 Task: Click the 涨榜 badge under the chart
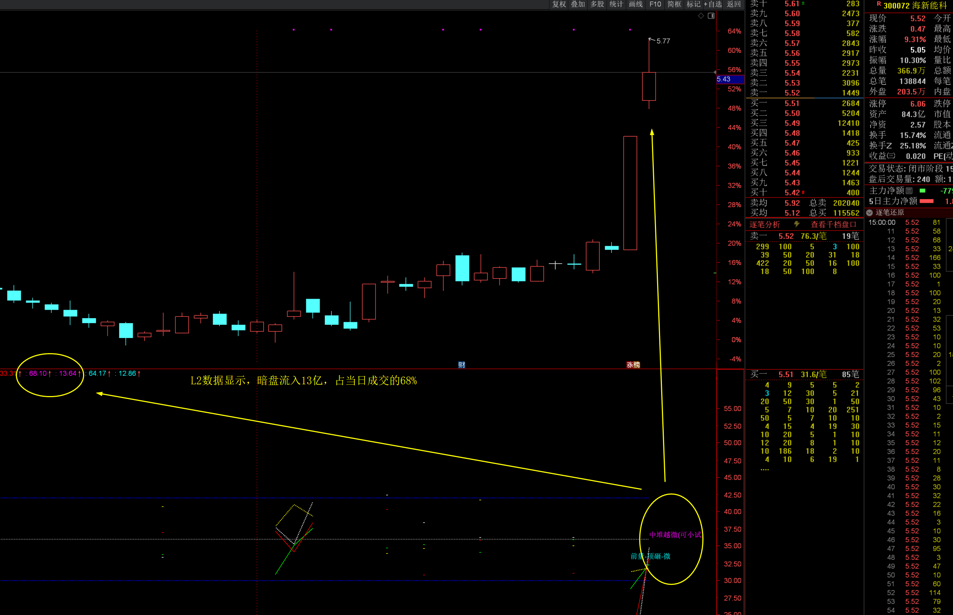633,364
